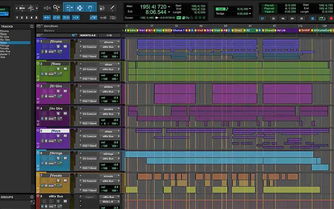The image size is (334, 209).
Task: Solo the fDrums track
Action: (x=59, y=46)
